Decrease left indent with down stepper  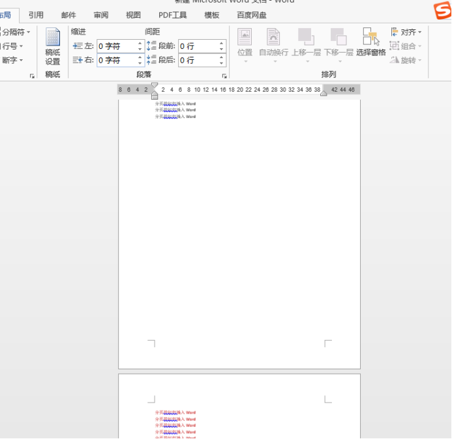pos(140,50)
